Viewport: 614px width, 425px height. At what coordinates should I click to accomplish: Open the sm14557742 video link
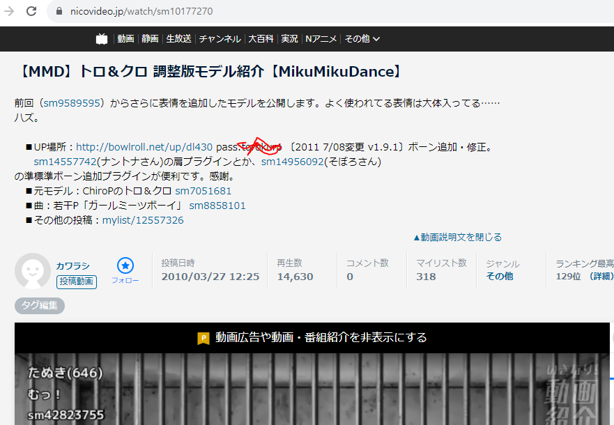[65, 162]
